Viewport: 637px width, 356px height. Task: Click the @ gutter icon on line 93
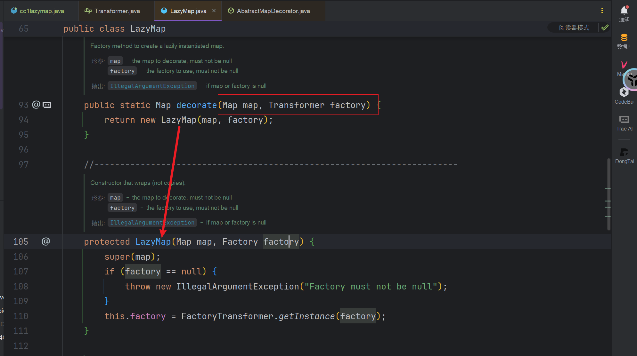tap(36, 105)
